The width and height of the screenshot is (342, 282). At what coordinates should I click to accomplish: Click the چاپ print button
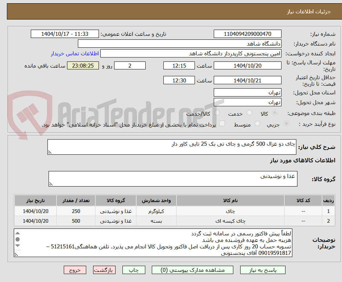(x=134, y=270)
